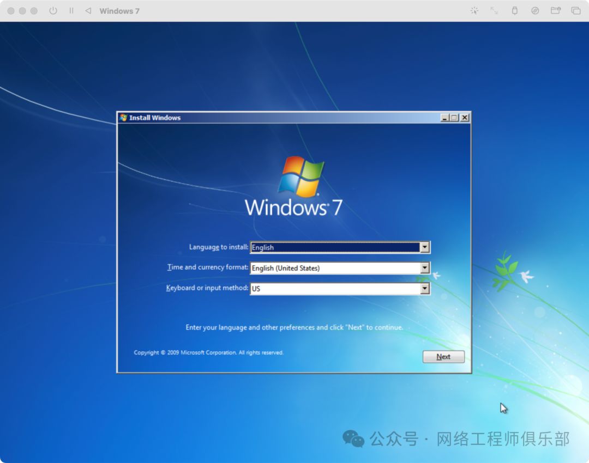This screenshot has height=463, width=589.
Task: Open the Language to install dropdown arrow
Action: [x=424, y=247]
